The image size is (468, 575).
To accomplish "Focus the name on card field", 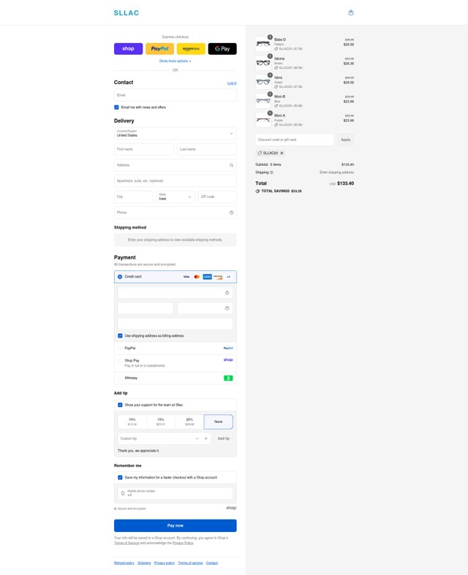I will (x=175, y=324).
